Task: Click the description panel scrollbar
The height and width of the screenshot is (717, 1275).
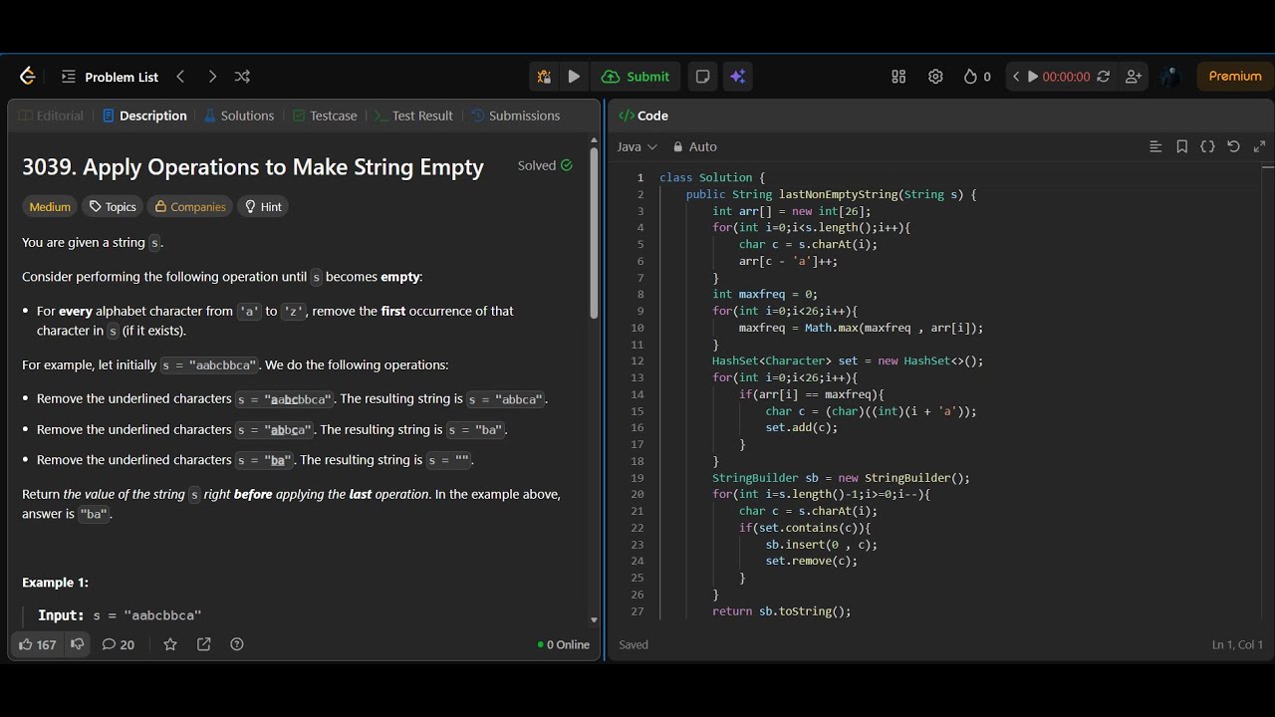Action: click(595, 234)
